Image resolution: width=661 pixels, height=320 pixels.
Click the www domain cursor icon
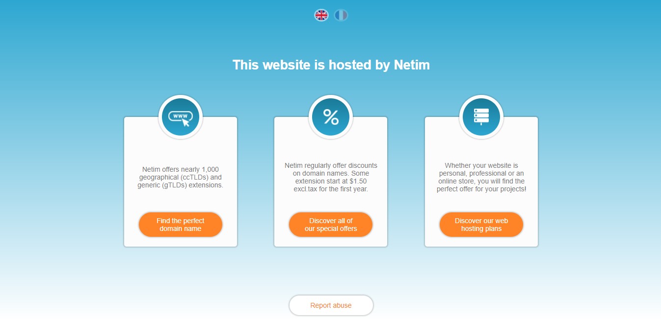pos(181,117)
